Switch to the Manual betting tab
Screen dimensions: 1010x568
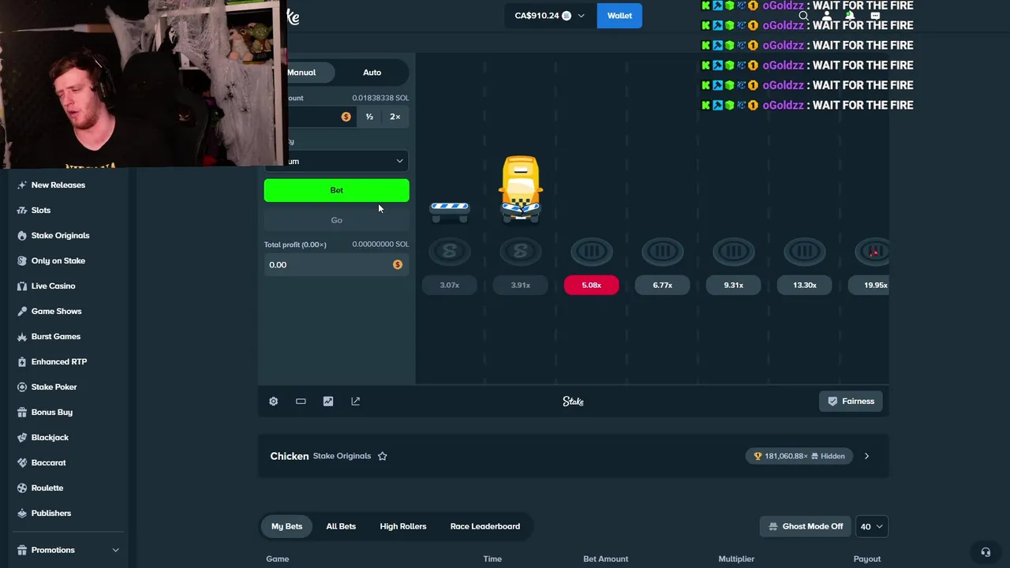click(x=308, y=73)
